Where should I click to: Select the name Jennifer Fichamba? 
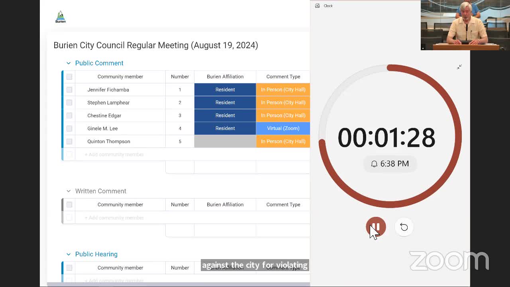click(x=108, y=90)
